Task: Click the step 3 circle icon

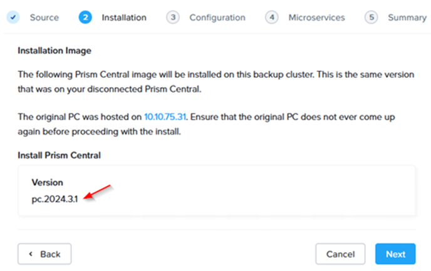Action: click(x=173, y=18)
